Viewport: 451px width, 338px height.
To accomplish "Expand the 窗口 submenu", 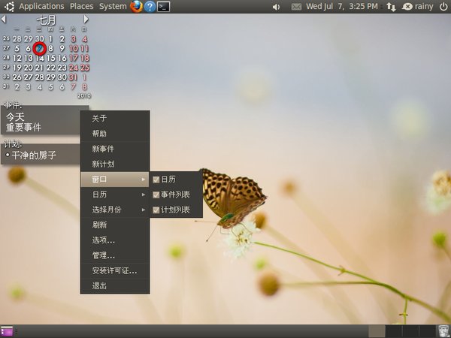I will click(115, 180).
